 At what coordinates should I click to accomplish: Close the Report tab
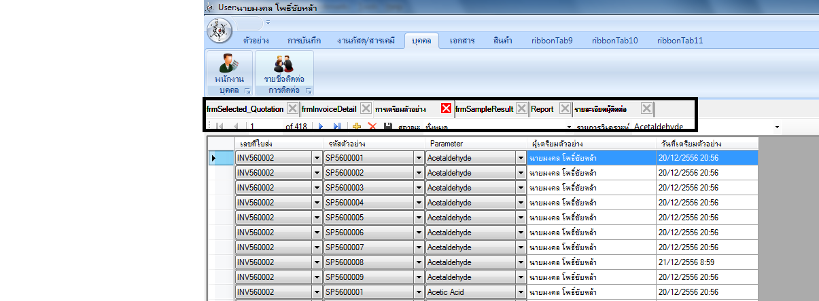pos(565,108)
